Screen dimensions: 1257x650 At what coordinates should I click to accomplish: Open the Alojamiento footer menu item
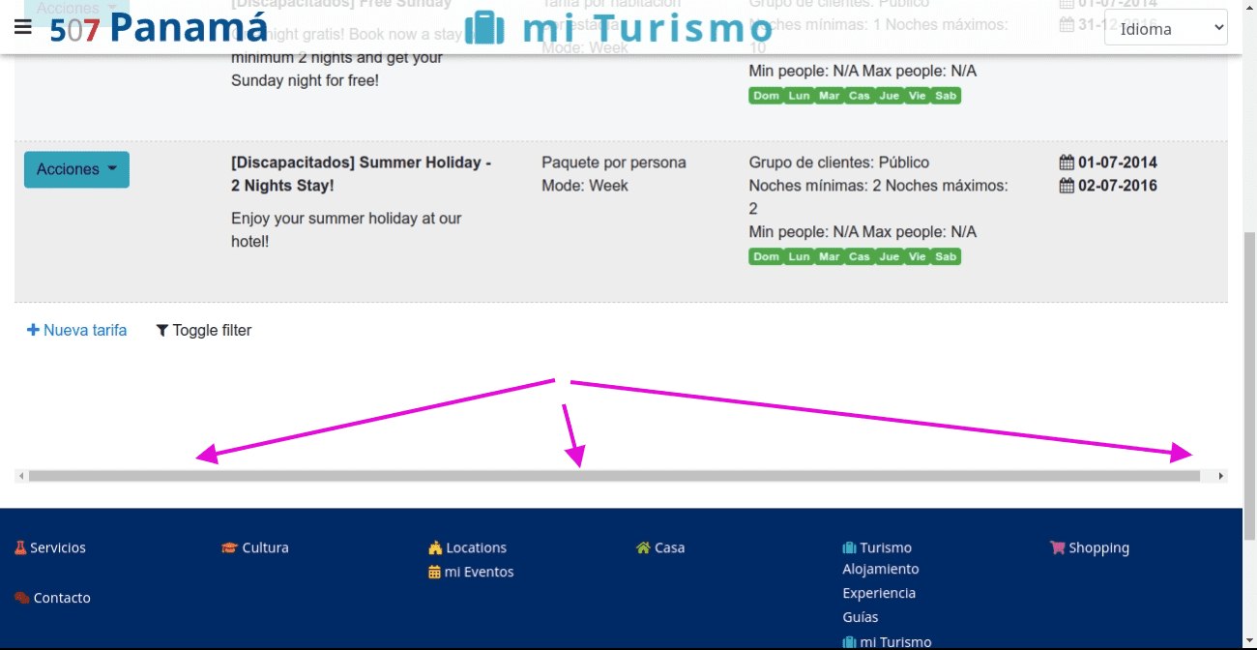(880, 569)
